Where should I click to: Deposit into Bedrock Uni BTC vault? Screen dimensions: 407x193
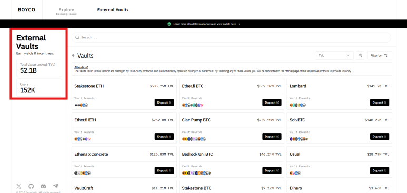[272, 170]
